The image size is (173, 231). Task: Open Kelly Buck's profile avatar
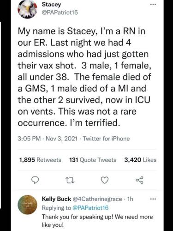pos(27,205)
